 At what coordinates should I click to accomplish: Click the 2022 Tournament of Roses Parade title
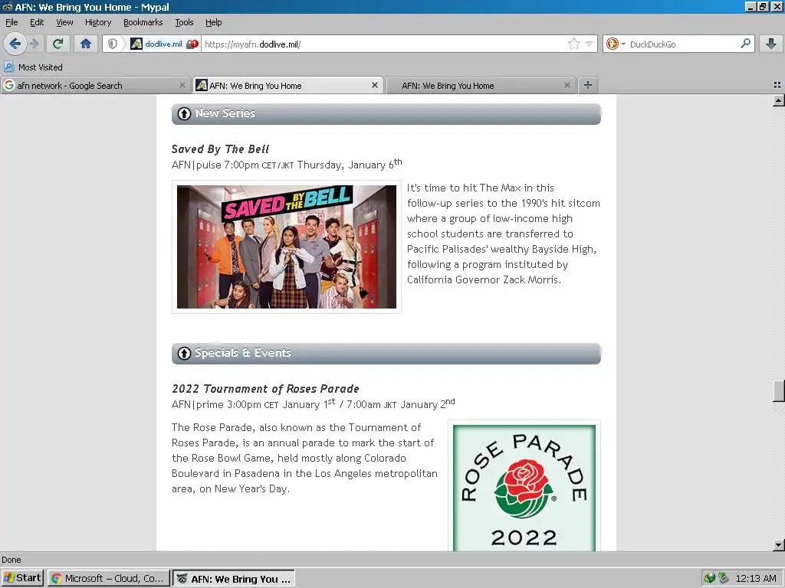[x=265, y=388]
